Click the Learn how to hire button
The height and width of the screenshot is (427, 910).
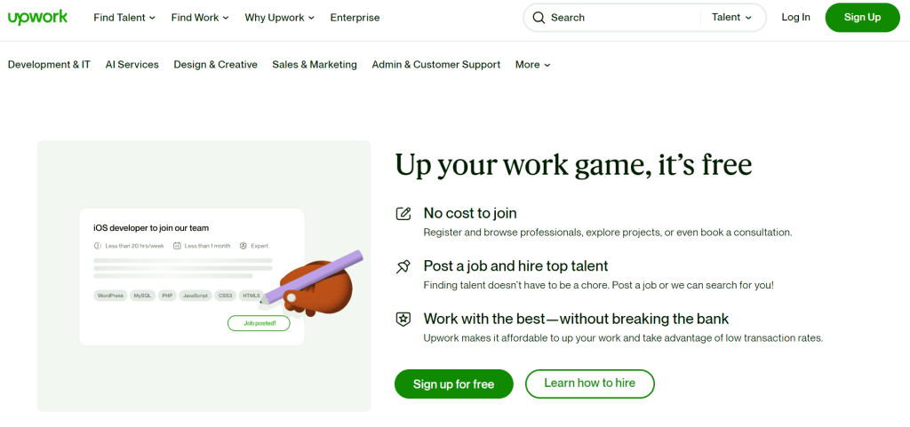coord(589,384)
